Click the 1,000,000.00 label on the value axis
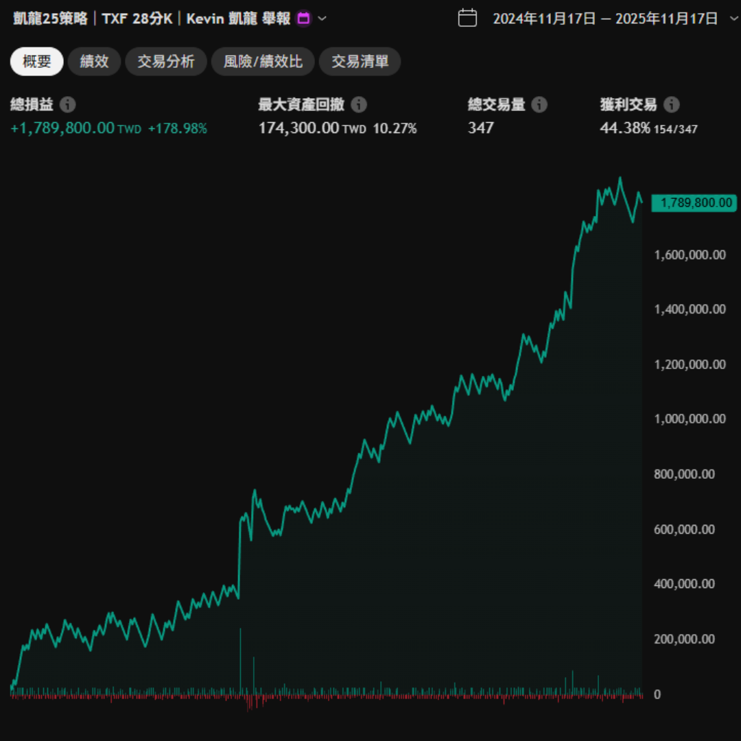The image size is (741, 741). click(x=690, y=419)
